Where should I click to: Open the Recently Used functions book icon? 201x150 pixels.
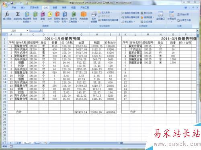click(x=27, y=14)
